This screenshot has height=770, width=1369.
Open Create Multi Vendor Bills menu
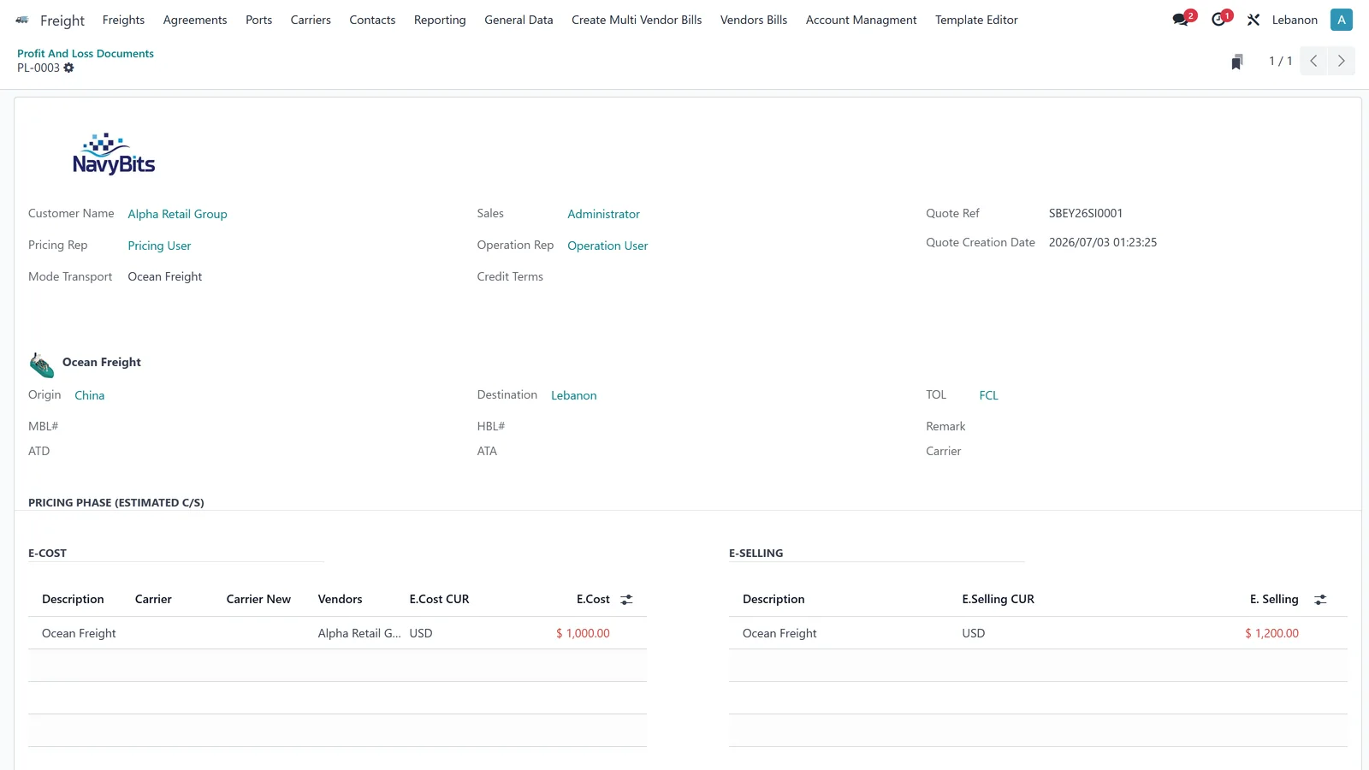[637, 20]
